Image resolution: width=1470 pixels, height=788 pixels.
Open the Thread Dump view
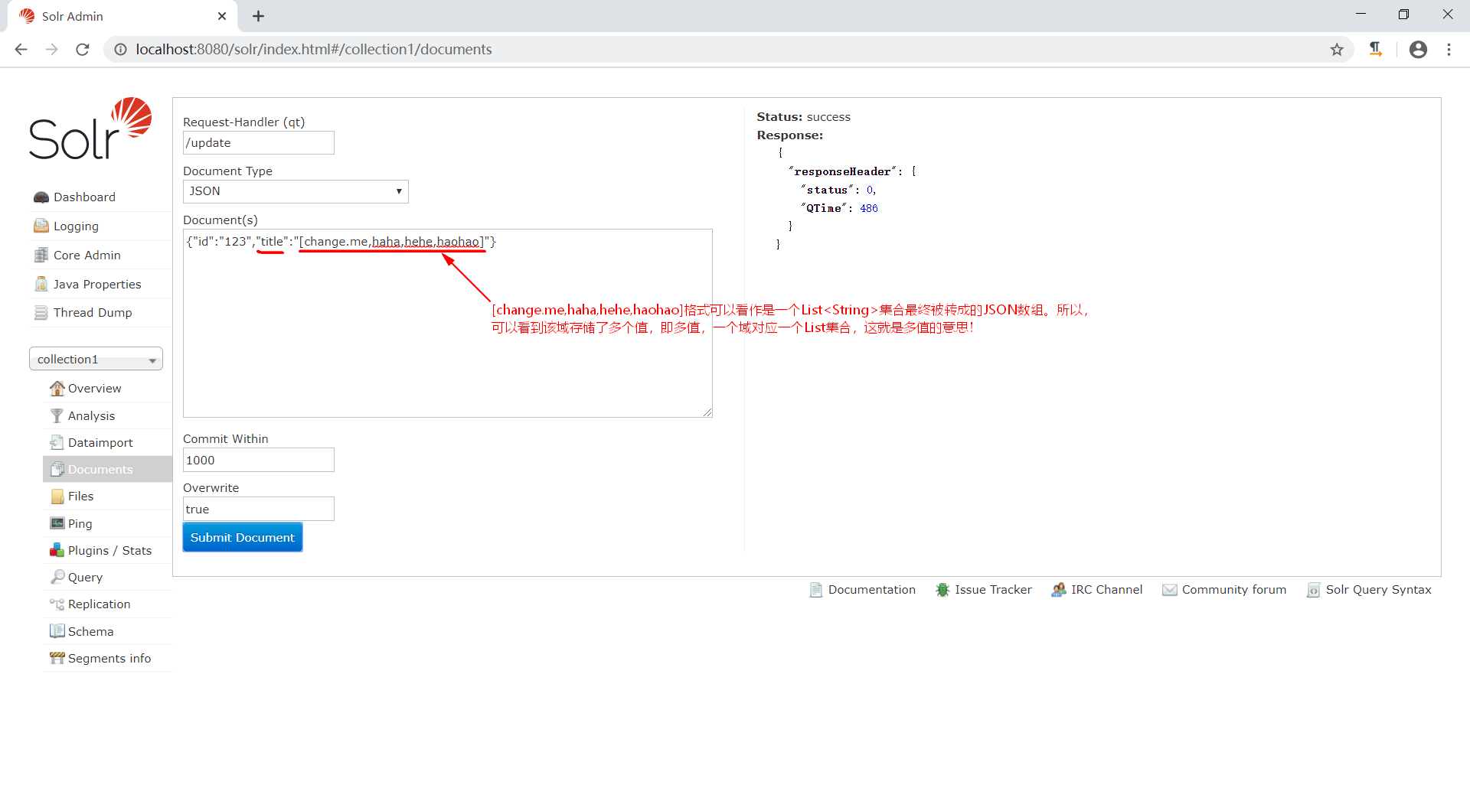point(92,312)
